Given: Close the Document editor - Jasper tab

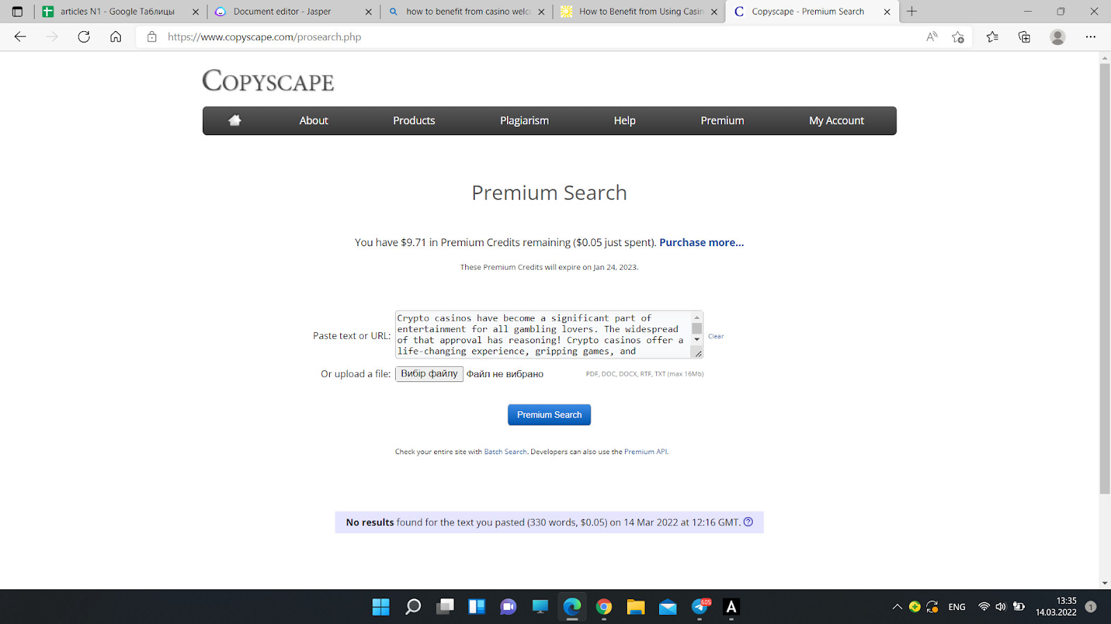Looking at the screenshot, I should tap(368, 12).
